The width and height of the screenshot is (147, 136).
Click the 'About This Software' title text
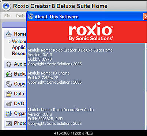57,17
